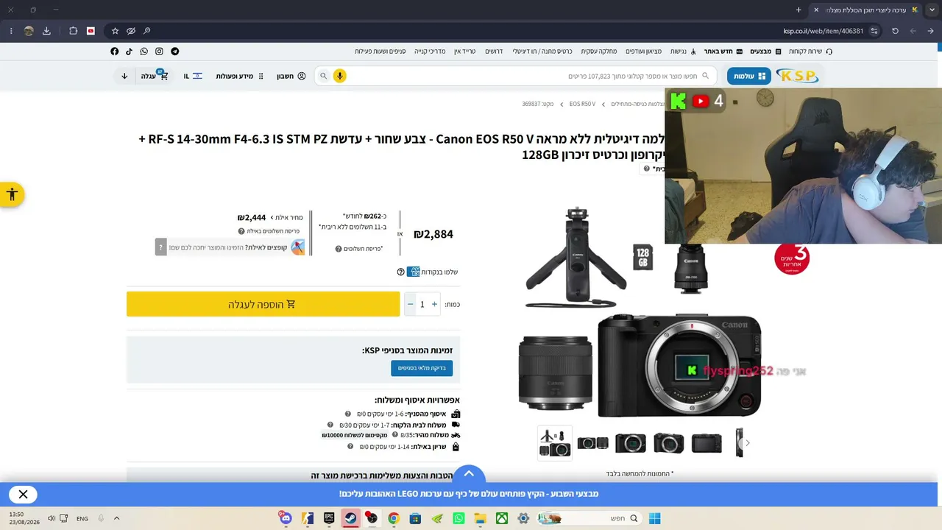The height and width of the screenshot is (530, 942).
Task: Click the info icon for branch pickup
Action: click(x=348, y=414)
